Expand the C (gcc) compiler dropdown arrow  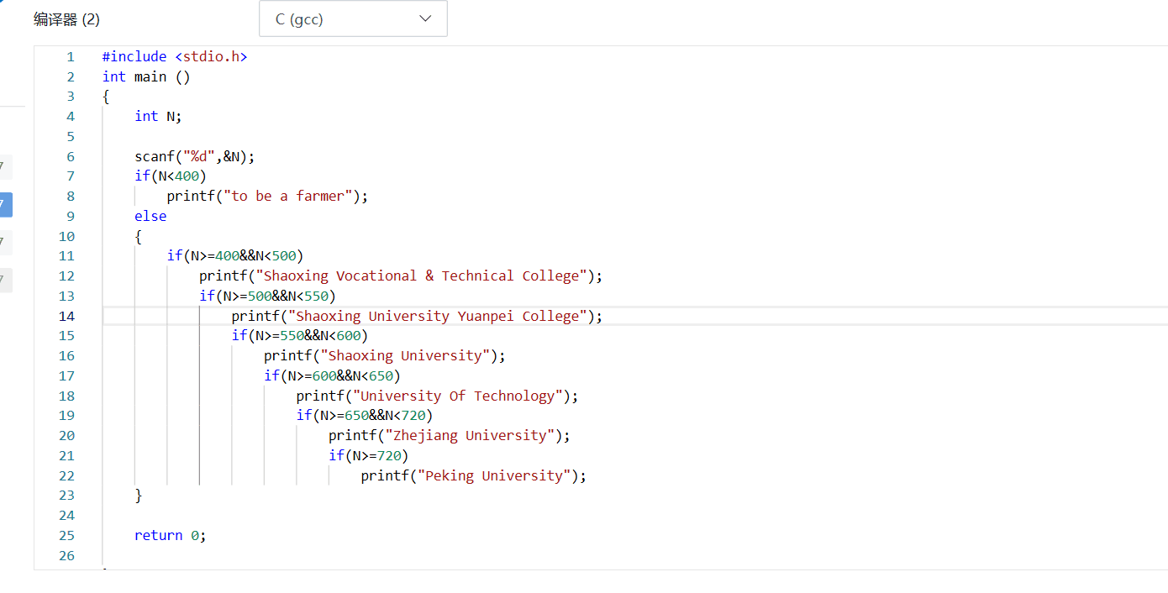(425, 18)
